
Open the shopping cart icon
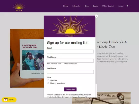click(127, 6)
